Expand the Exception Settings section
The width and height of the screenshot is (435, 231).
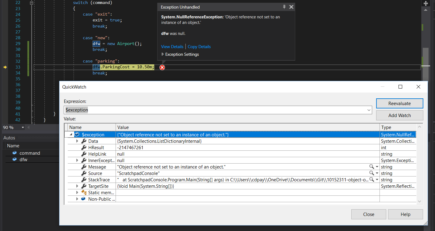pos(163,54)
